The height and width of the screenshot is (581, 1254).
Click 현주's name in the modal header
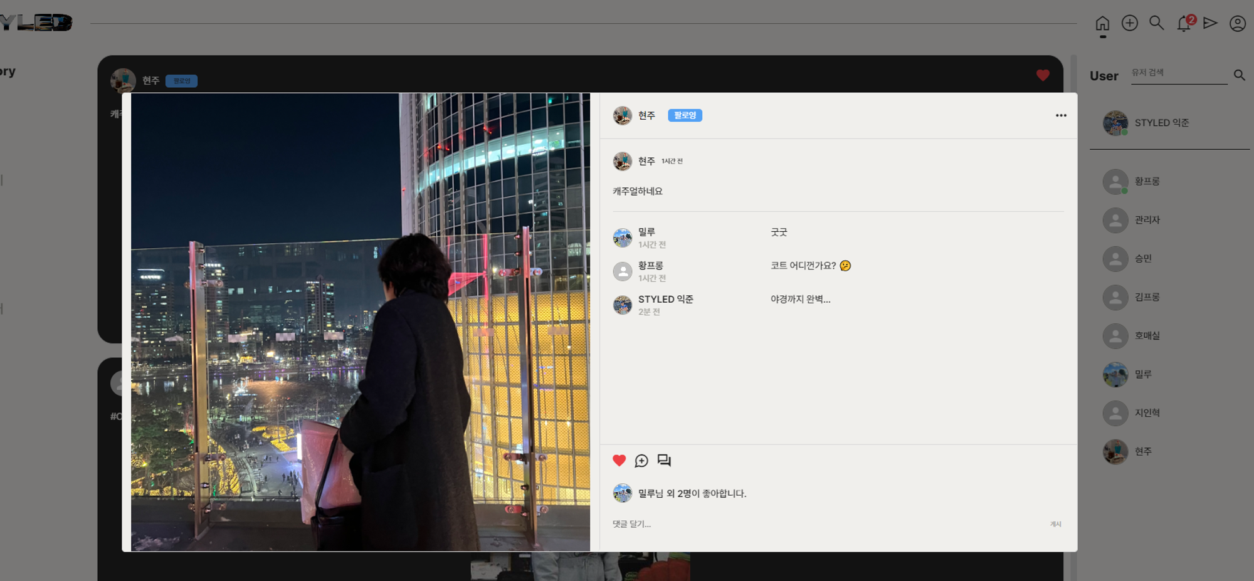click(646, 115)
